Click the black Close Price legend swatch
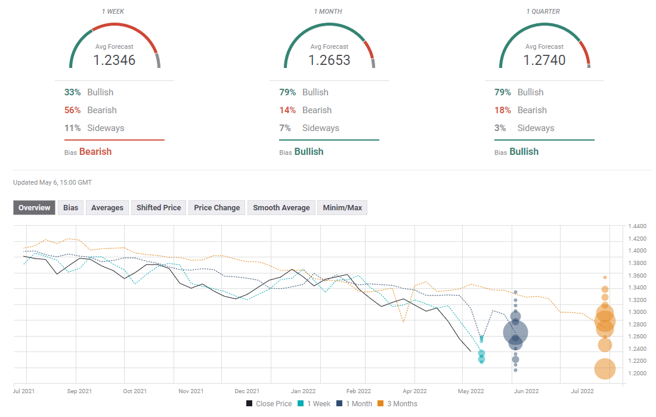656x417 pixels. (x=249, y=404)
